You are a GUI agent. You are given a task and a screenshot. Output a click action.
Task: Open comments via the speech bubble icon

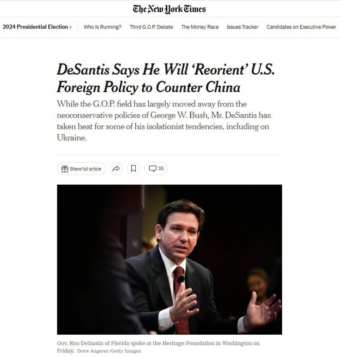pyautogui.click(x=152, y=169)
